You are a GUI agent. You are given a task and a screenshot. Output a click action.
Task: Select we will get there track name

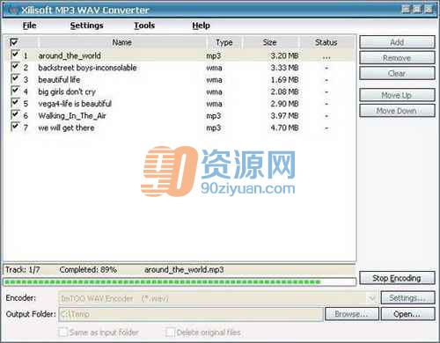coord(66,128)
